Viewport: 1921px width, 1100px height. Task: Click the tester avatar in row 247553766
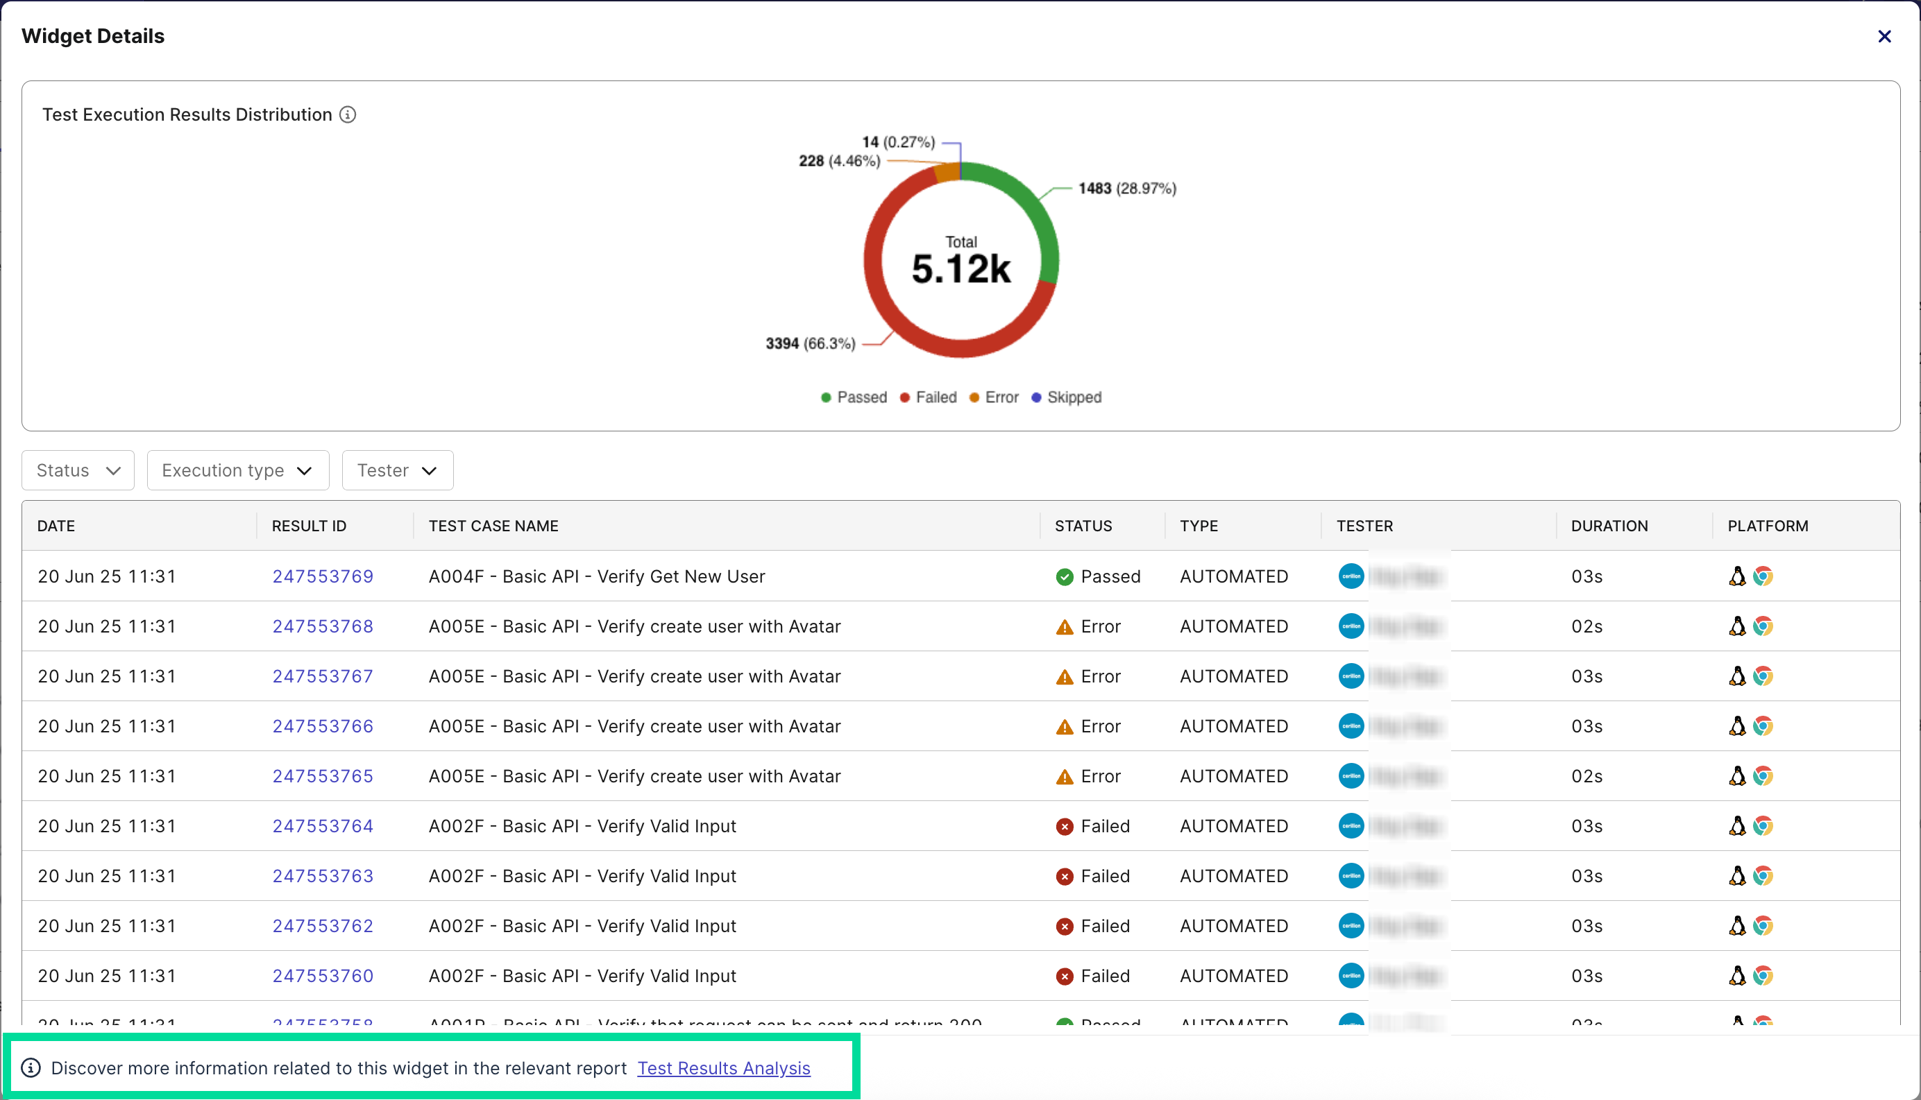tap(1351, 726)
